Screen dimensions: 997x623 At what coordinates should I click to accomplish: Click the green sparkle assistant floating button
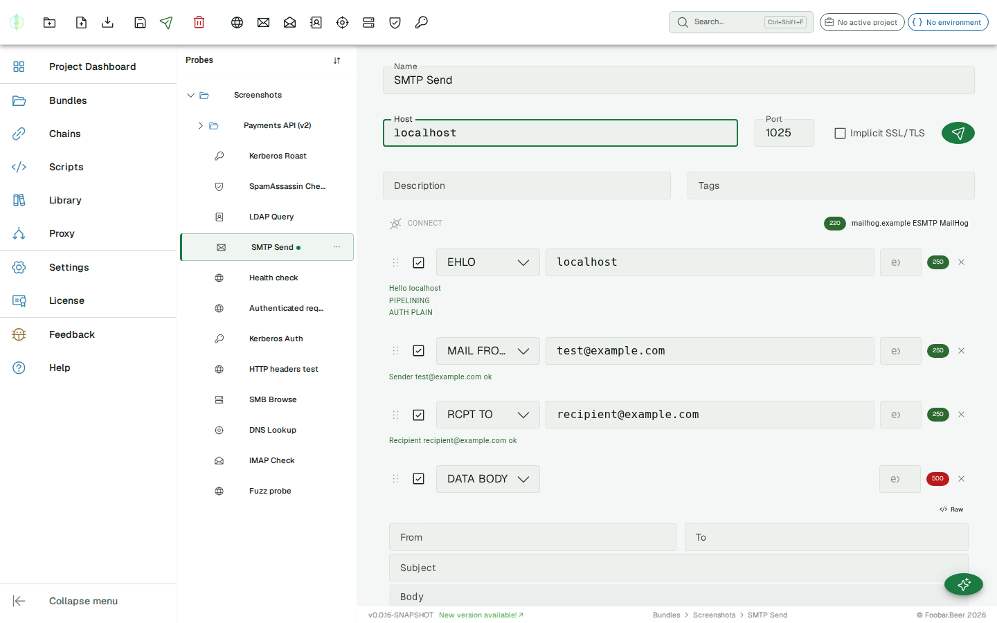coord(963,584)
